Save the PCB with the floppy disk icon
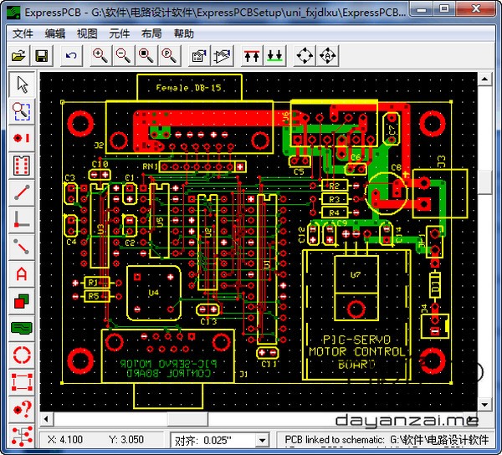Screen dimensions: 502x455 pos(42,56)
